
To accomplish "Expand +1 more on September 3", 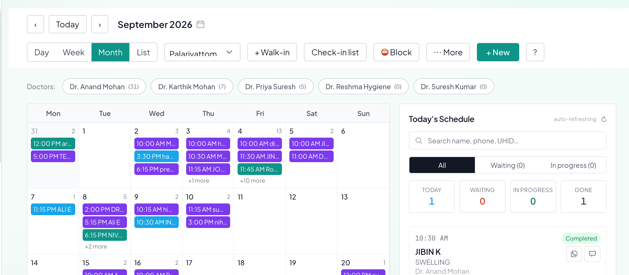I will pos(199,181).
